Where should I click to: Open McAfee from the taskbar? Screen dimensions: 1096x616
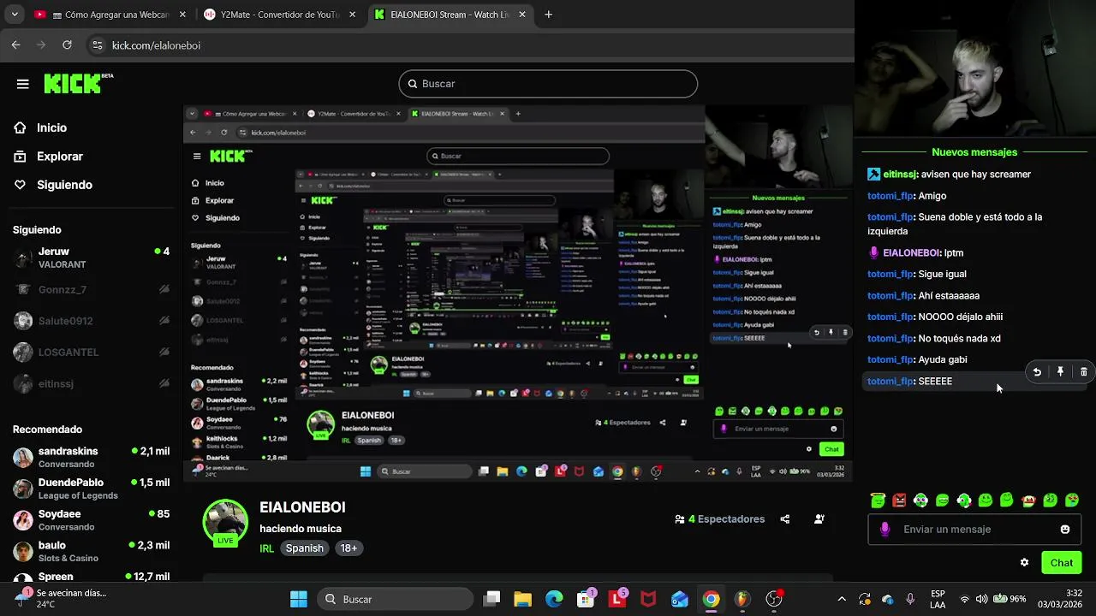pos(648,599)
